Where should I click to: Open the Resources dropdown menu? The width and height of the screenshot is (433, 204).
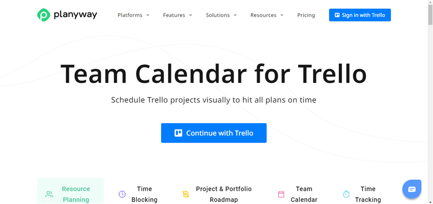(x=267, y=15)
